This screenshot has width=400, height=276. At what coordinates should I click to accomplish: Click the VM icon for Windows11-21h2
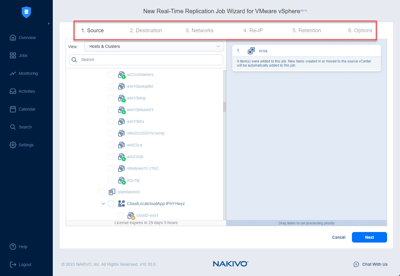pyautogui.click(x=121, y=168)
